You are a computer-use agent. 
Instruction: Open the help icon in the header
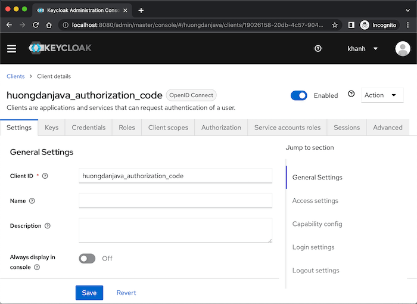[x=318, y=48]
